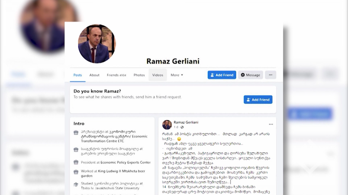The height and width of the screenshot is (195, 348).
Task: View the Friends 4984 tab
Action: point(116,75)
